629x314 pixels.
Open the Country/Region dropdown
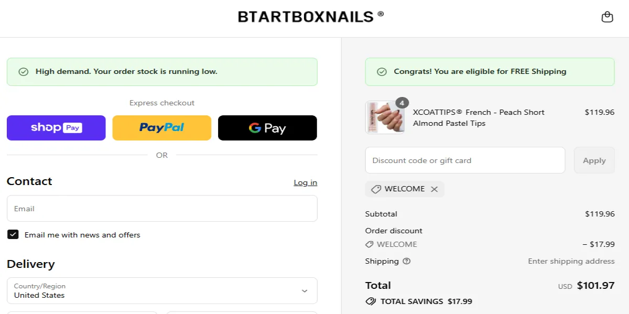[161, 290]
